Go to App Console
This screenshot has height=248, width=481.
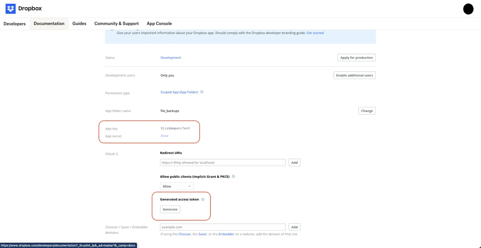pos(159,23)
